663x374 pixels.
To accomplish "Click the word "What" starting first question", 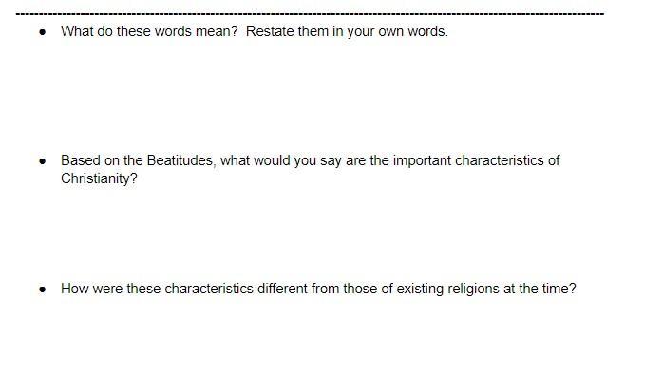I will click(77, 31).
